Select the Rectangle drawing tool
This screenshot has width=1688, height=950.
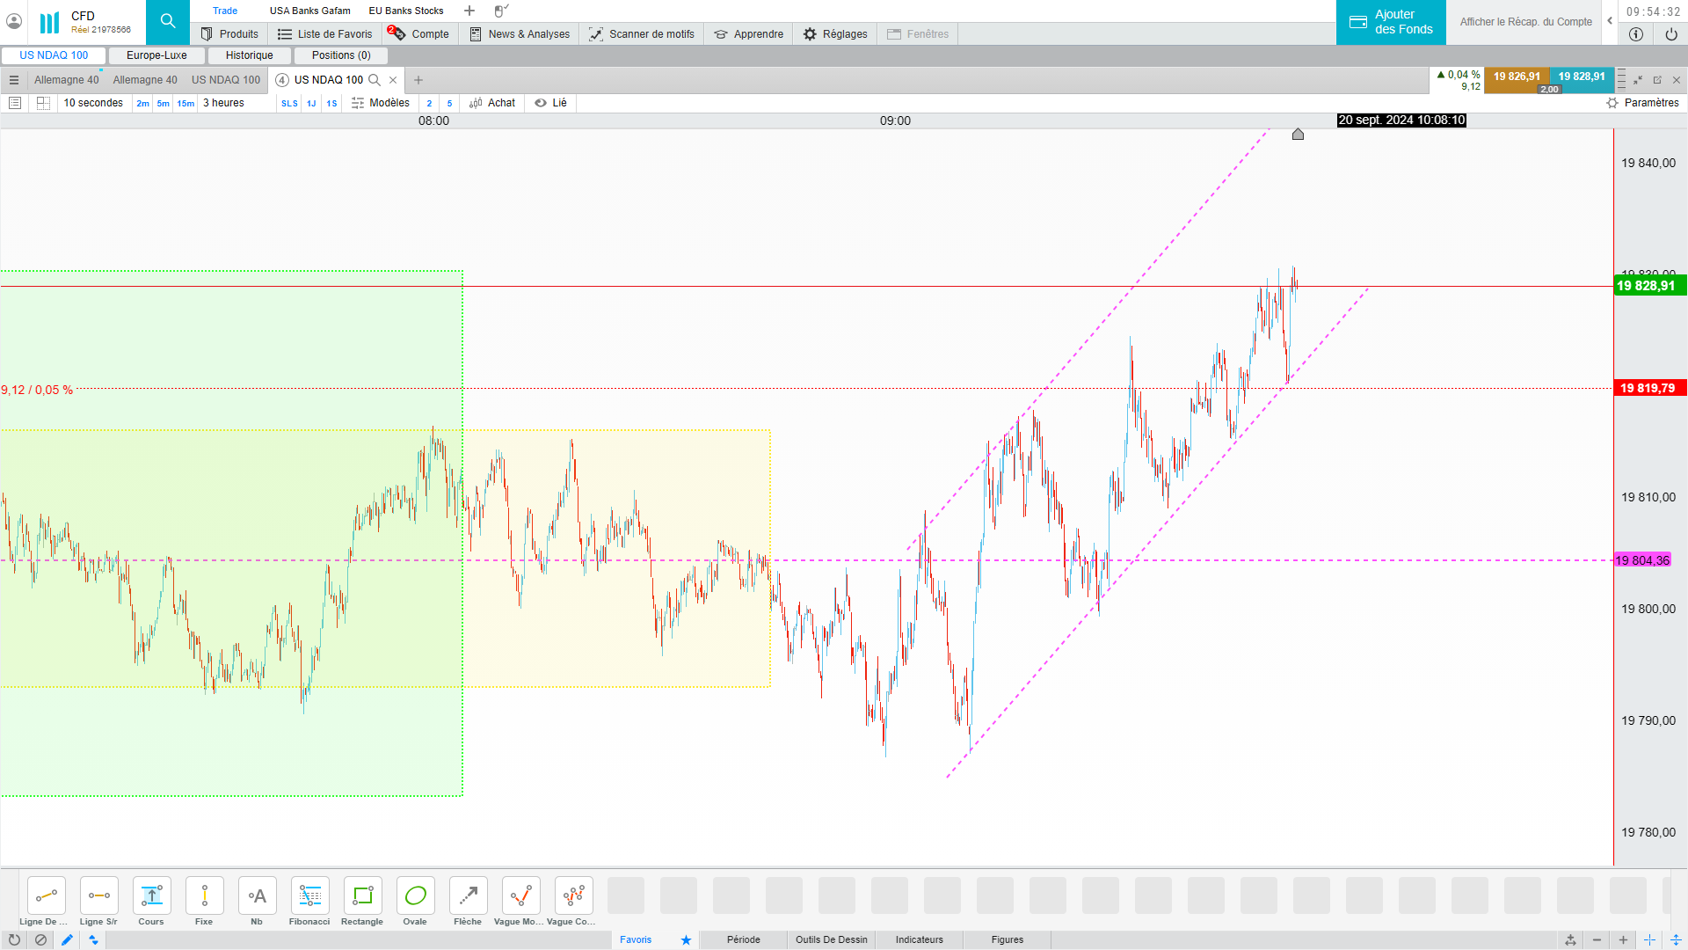[x=362, y=896]
